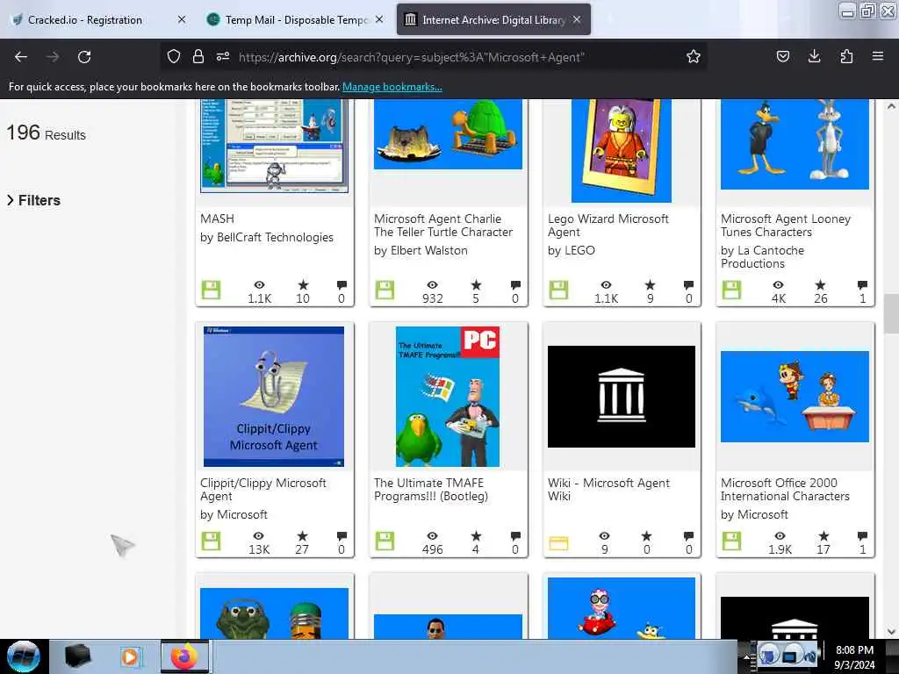The height and width of the screenshot is (674, 899).
Task: Click the reviews bubble icon on Looney Tunes card
Action: [862, 285]
